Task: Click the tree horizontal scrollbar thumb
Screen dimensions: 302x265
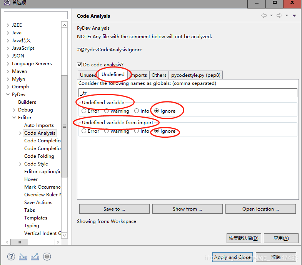Action: [x=19, y=242]
